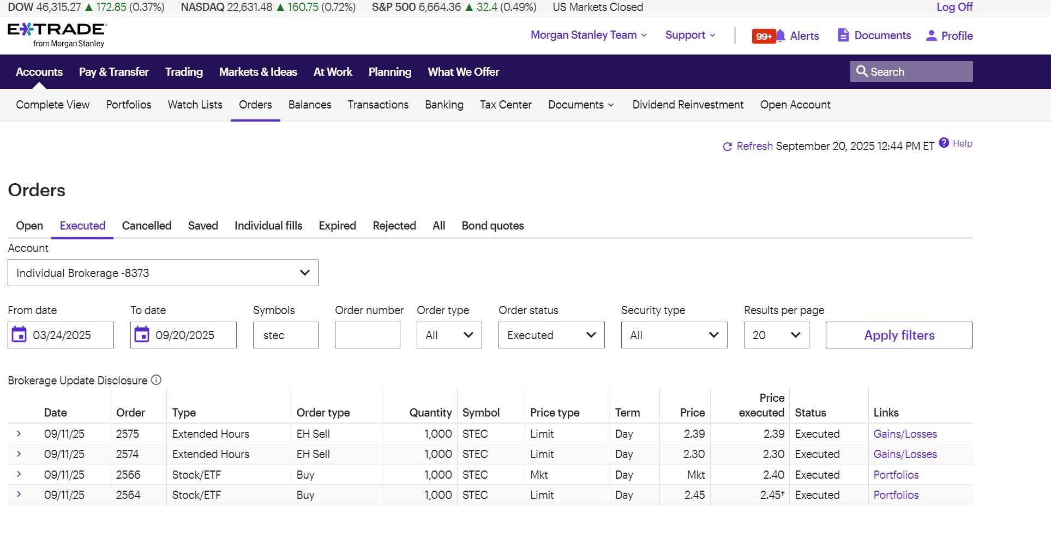Open the To date calendar icon
The width and height of the screenshot is (1051, 555).
(x=142, y=335)
